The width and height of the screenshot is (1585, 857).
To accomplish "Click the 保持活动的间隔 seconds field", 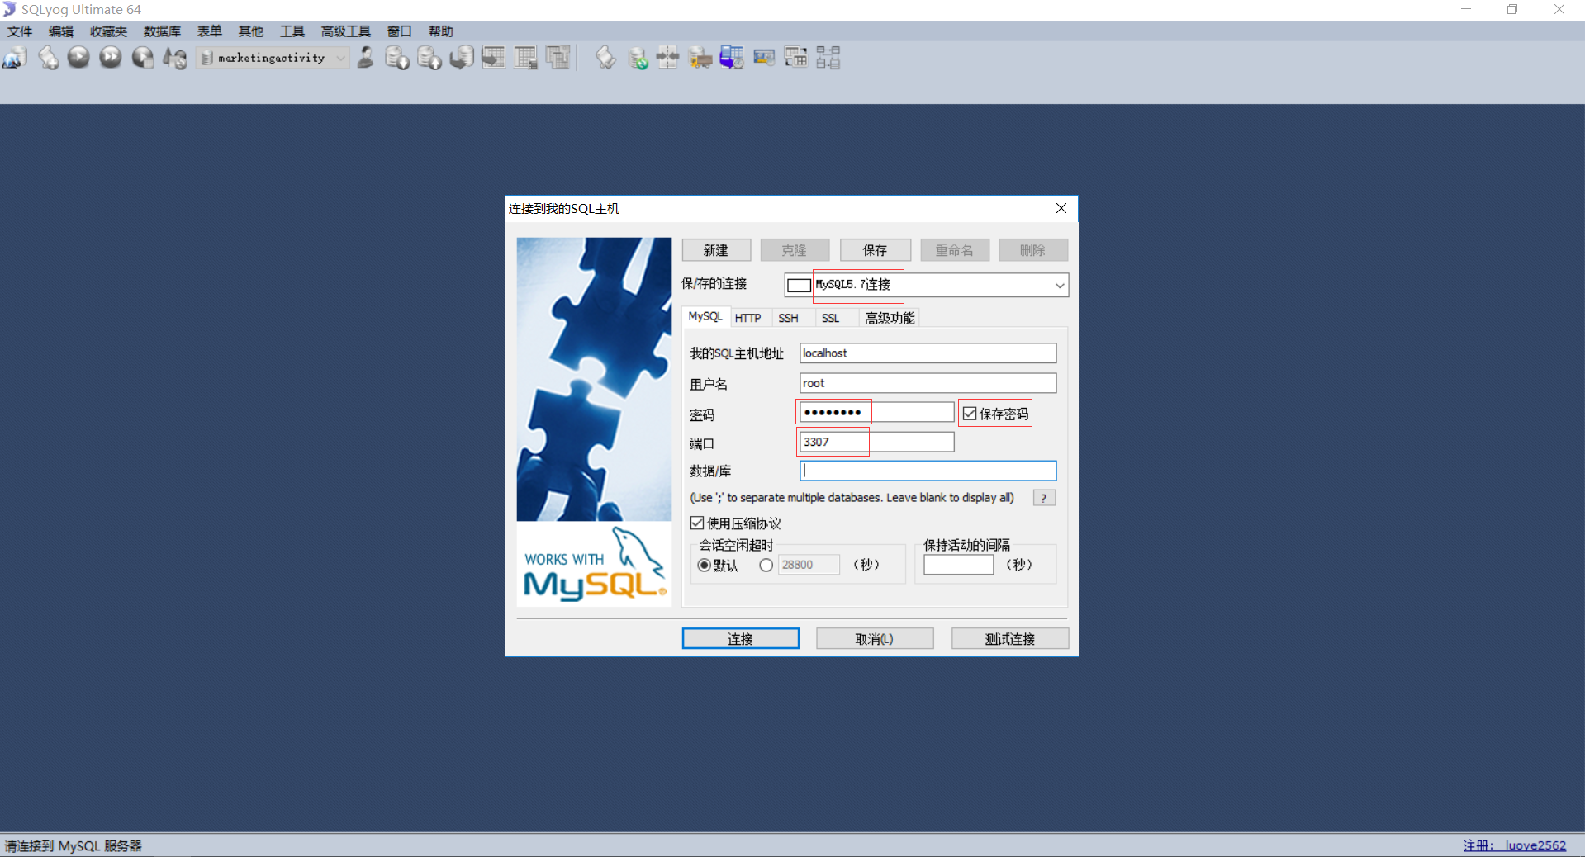I will click(958, 565).
